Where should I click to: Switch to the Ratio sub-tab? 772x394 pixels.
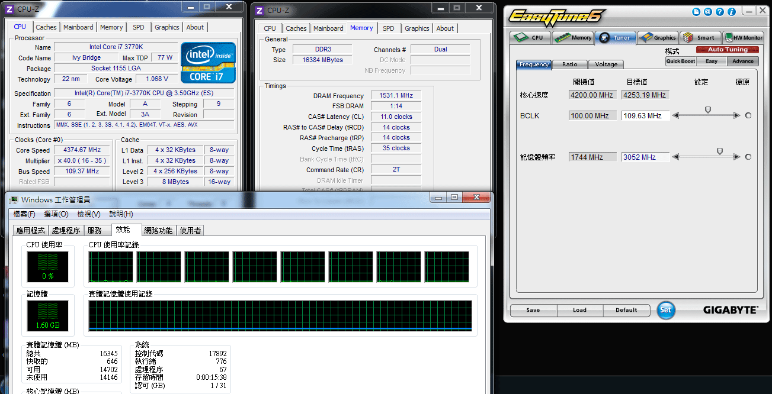569,64
